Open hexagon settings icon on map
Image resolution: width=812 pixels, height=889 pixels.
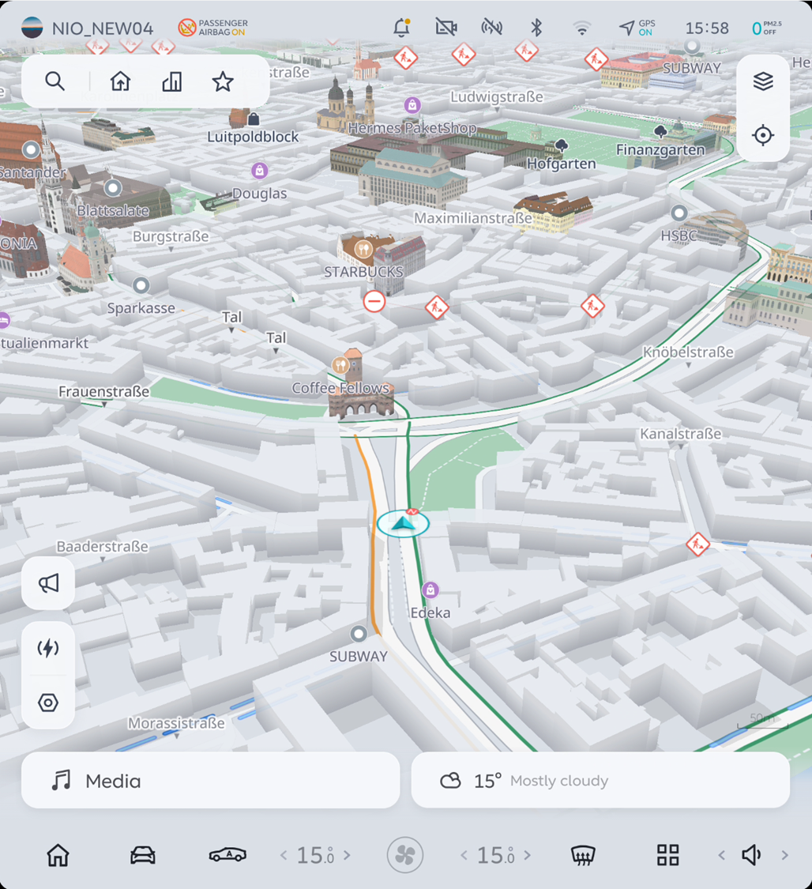[48, 703]
